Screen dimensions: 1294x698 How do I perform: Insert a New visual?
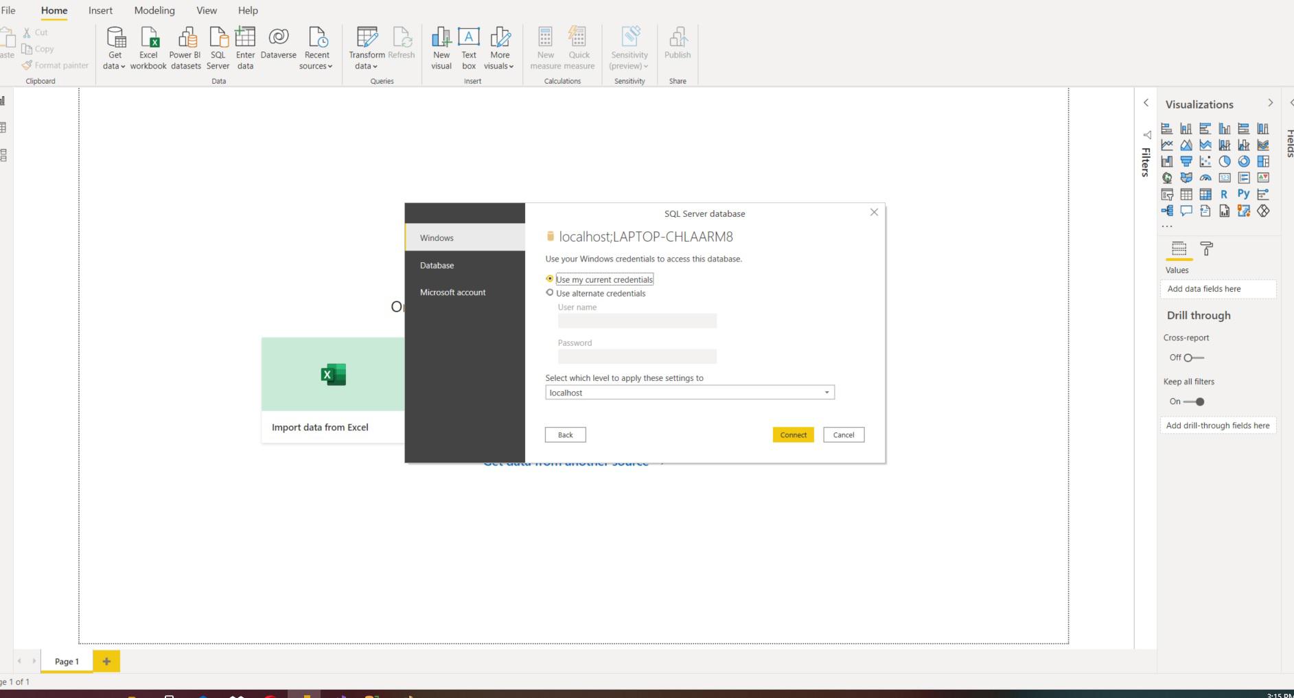pos(441,48)
